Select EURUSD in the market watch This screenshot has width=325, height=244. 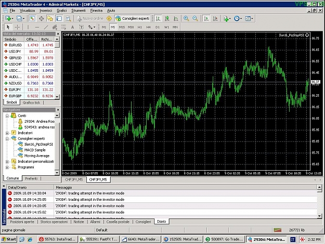tap(29, 45)
